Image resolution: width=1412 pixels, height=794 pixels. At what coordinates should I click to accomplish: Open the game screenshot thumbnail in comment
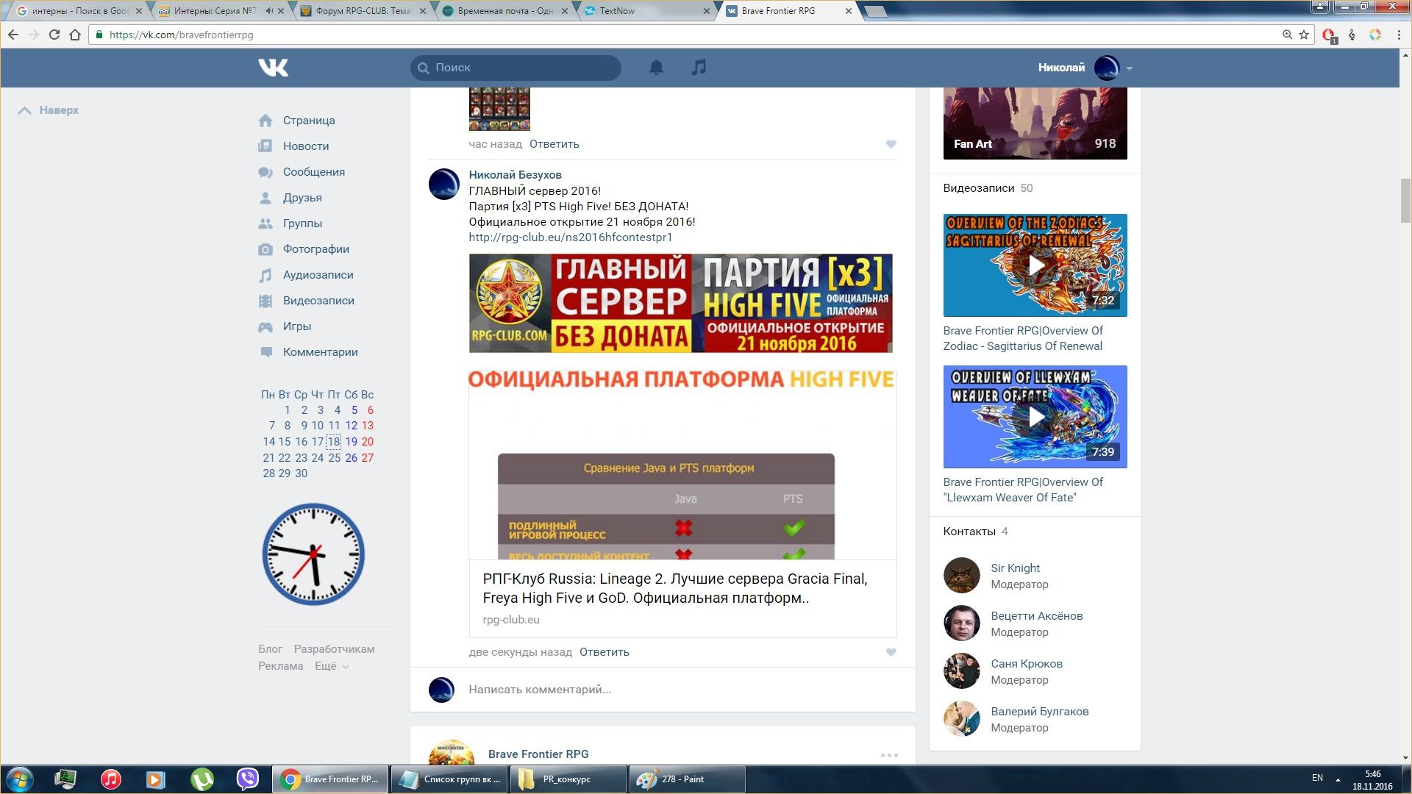pyautogui.click(x=499, y=109)
